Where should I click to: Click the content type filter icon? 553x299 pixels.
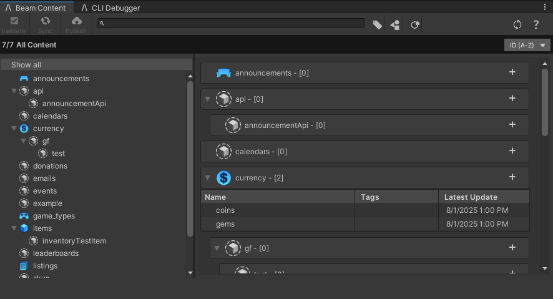(395, 25)
